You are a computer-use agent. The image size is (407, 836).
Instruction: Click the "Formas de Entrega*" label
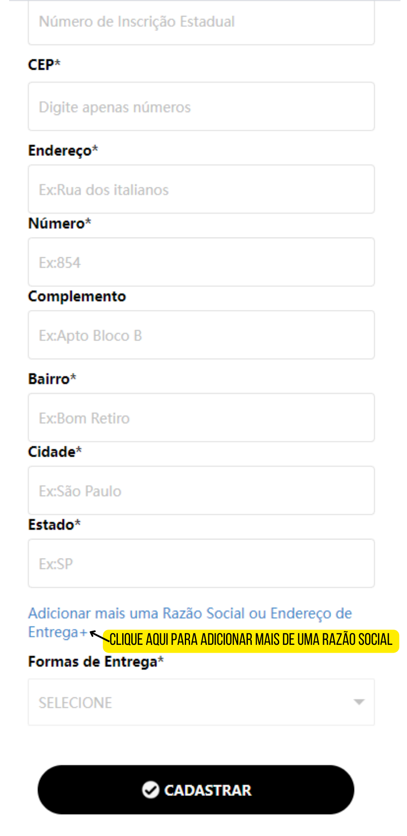click(96, 661)
